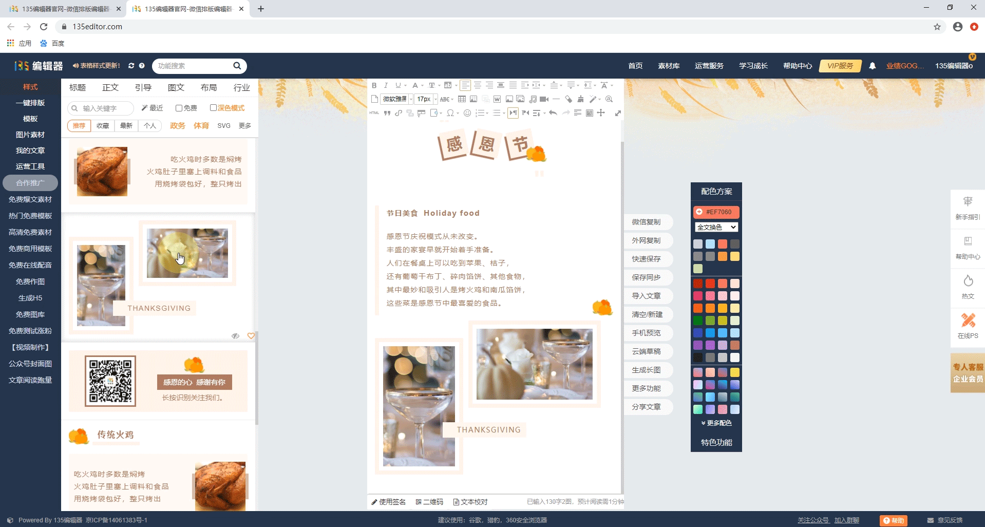
Task: Click the insert video camera icon
Action: click(x=544, y=99)
